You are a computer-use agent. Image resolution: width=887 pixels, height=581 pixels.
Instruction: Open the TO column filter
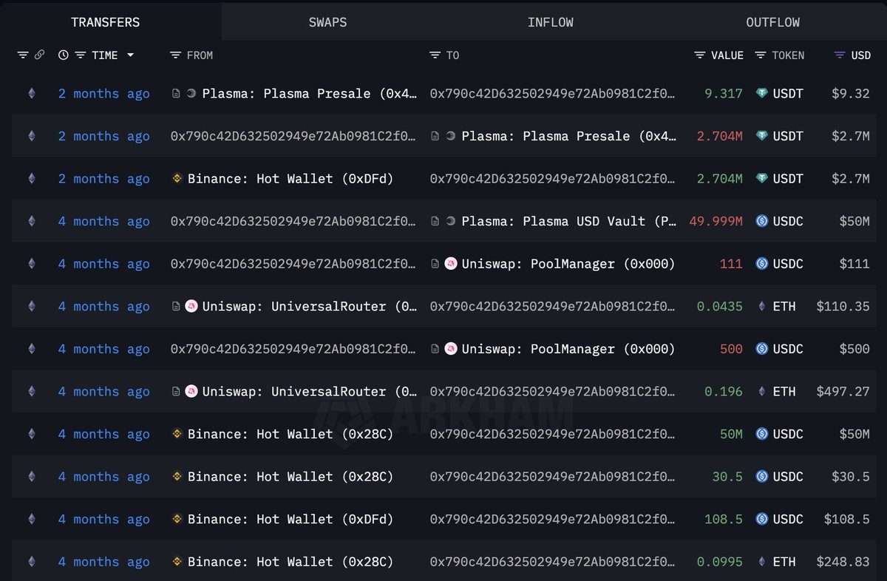[435, 55]
